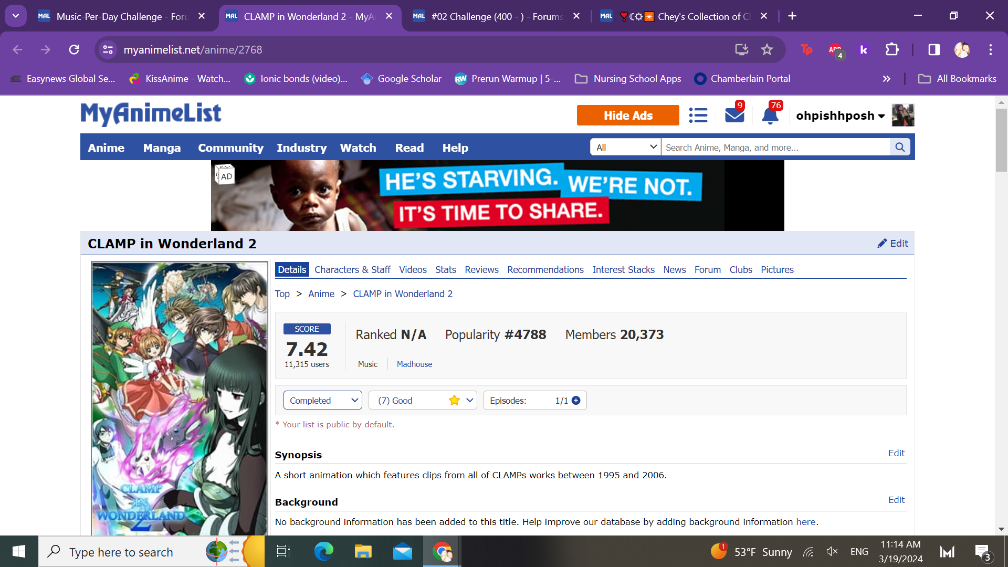Open notifications bell icon
The height and width of the screenshot is (567, 1008).
point(770,115)
